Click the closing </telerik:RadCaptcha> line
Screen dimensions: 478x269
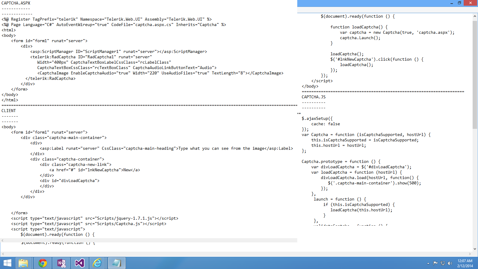click(x=50, y=78)
